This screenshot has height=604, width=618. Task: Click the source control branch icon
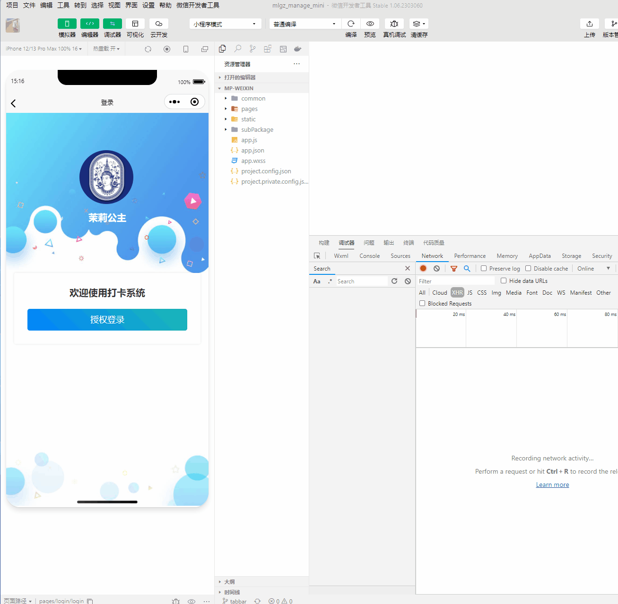(x=252, y=49)
